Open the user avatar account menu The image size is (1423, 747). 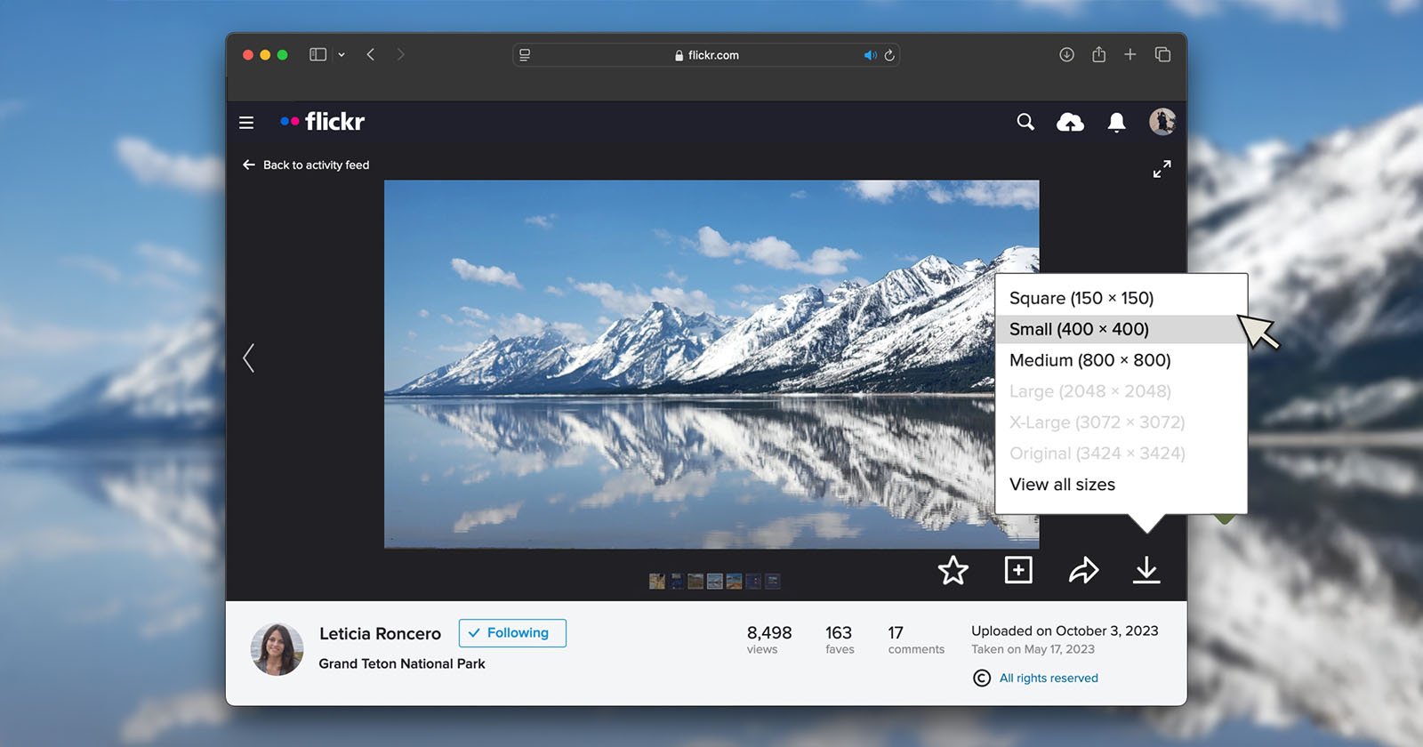pos(1162,122)
